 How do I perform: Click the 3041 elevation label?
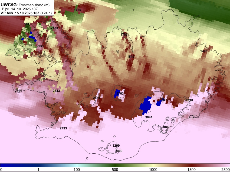[x=149, y=117]
